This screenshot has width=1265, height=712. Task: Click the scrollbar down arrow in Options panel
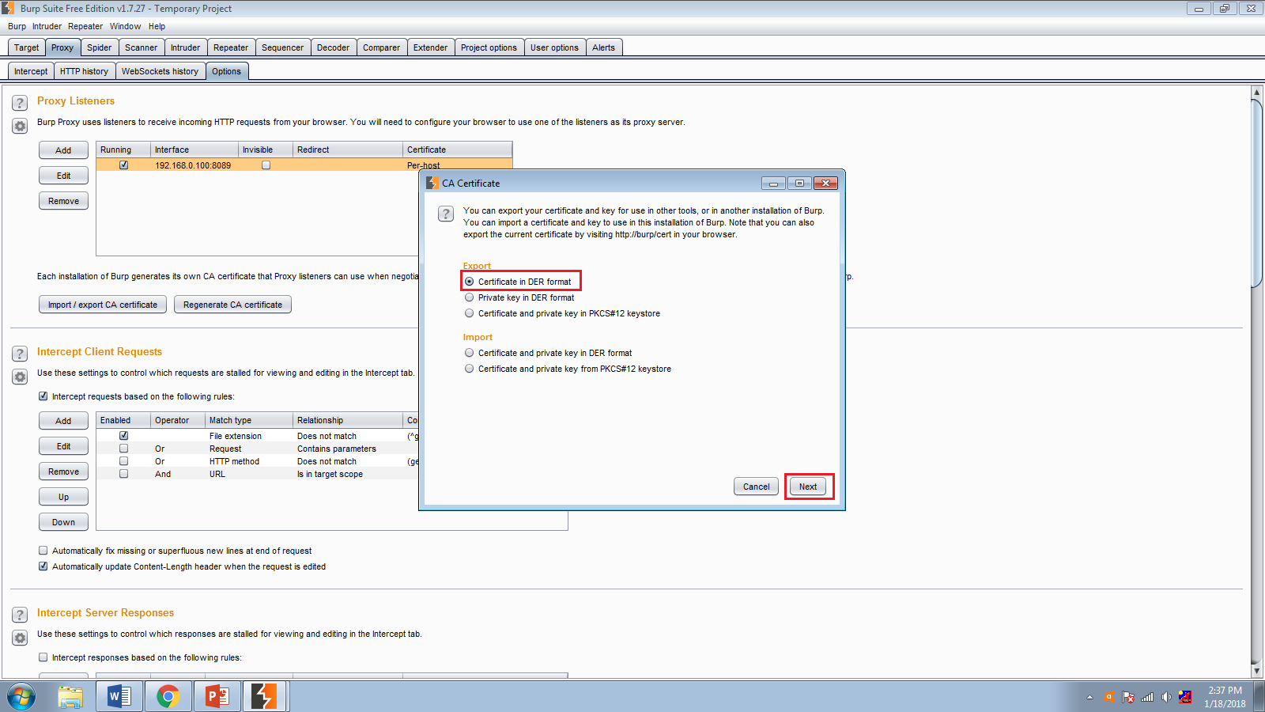[1256, 671]
